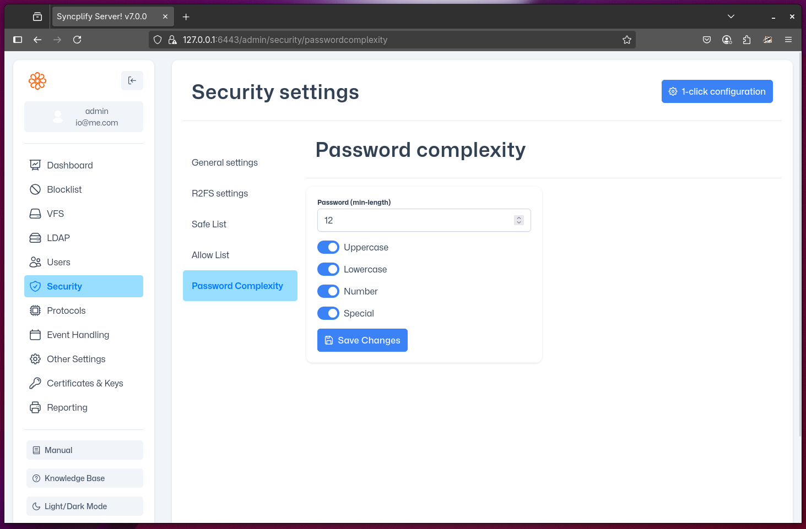Open the Reporting printer icon

click(x=35, y=407)
